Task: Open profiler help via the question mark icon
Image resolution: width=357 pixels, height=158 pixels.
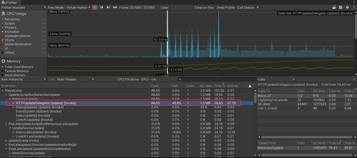Action: (x=347, y=7)
